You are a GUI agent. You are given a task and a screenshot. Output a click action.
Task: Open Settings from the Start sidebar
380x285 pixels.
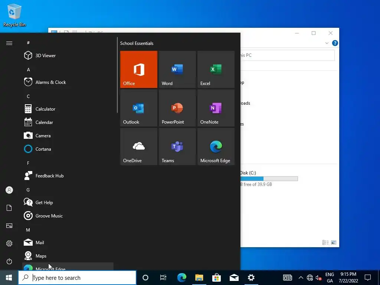[x=9, y=243]
